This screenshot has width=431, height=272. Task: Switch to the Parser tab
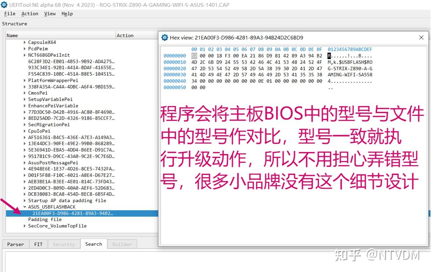click(x=15, y=244)
